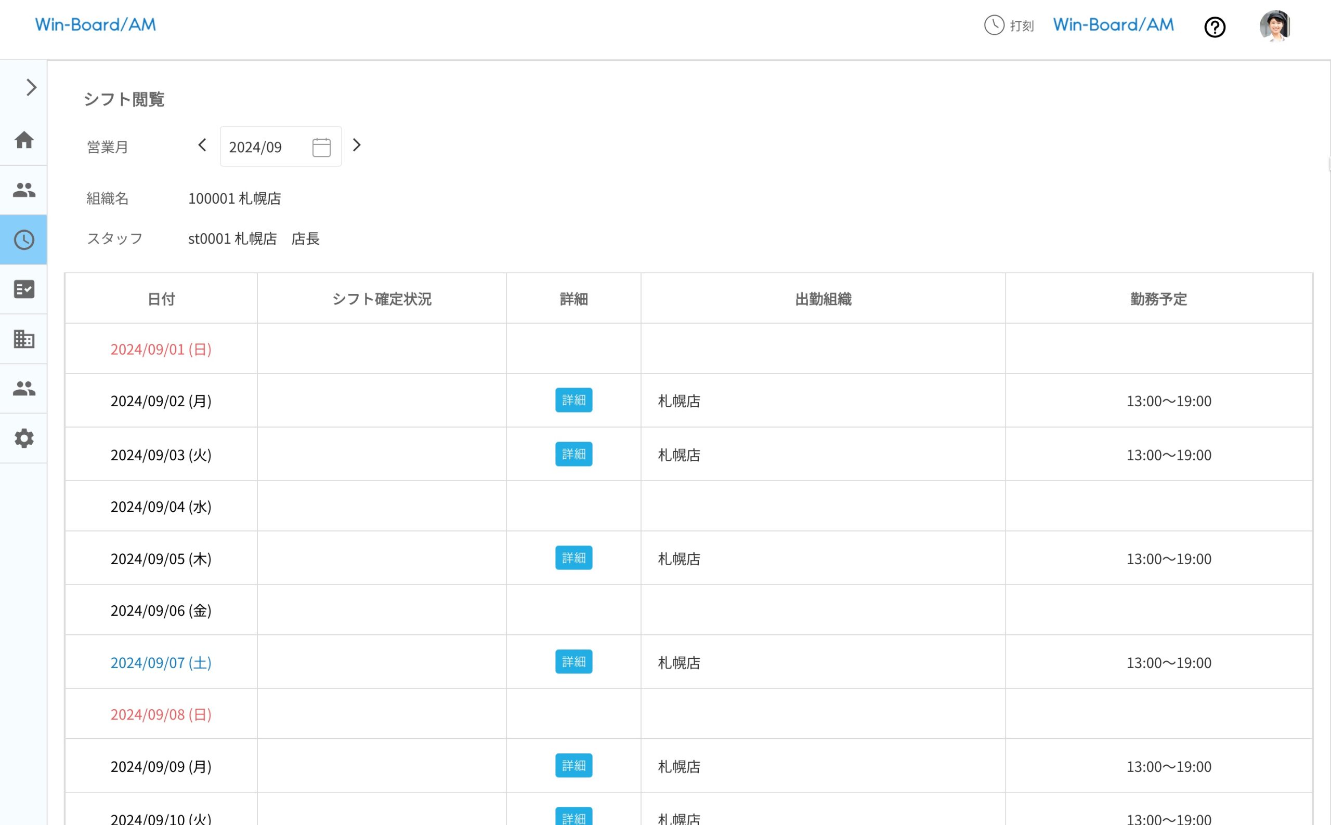Viewport: 1331px width, 825px height.
Task: Collapse the sidebar with the arrow toggle
Action: click(30, 87)
